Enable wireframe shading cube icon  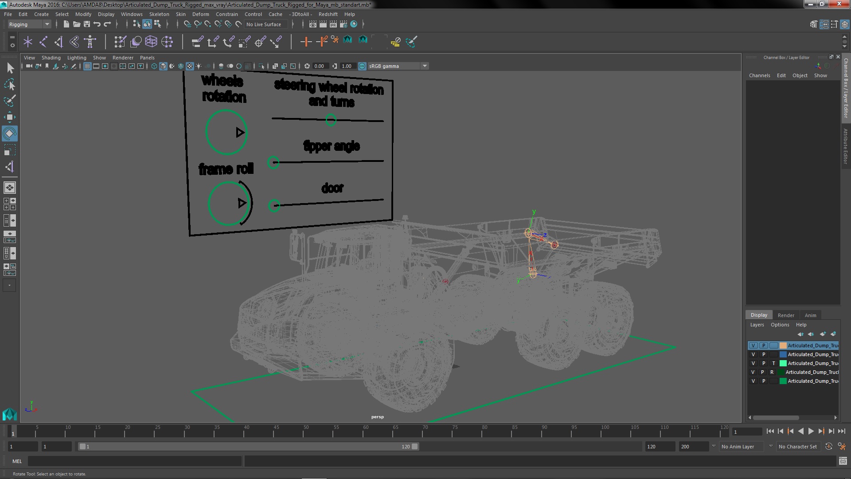click(x=154, y=66)
